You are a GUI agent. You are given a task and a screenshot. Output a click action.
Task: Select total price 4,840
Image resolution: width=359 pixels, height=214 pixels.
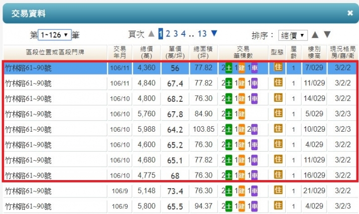[147, 83]
